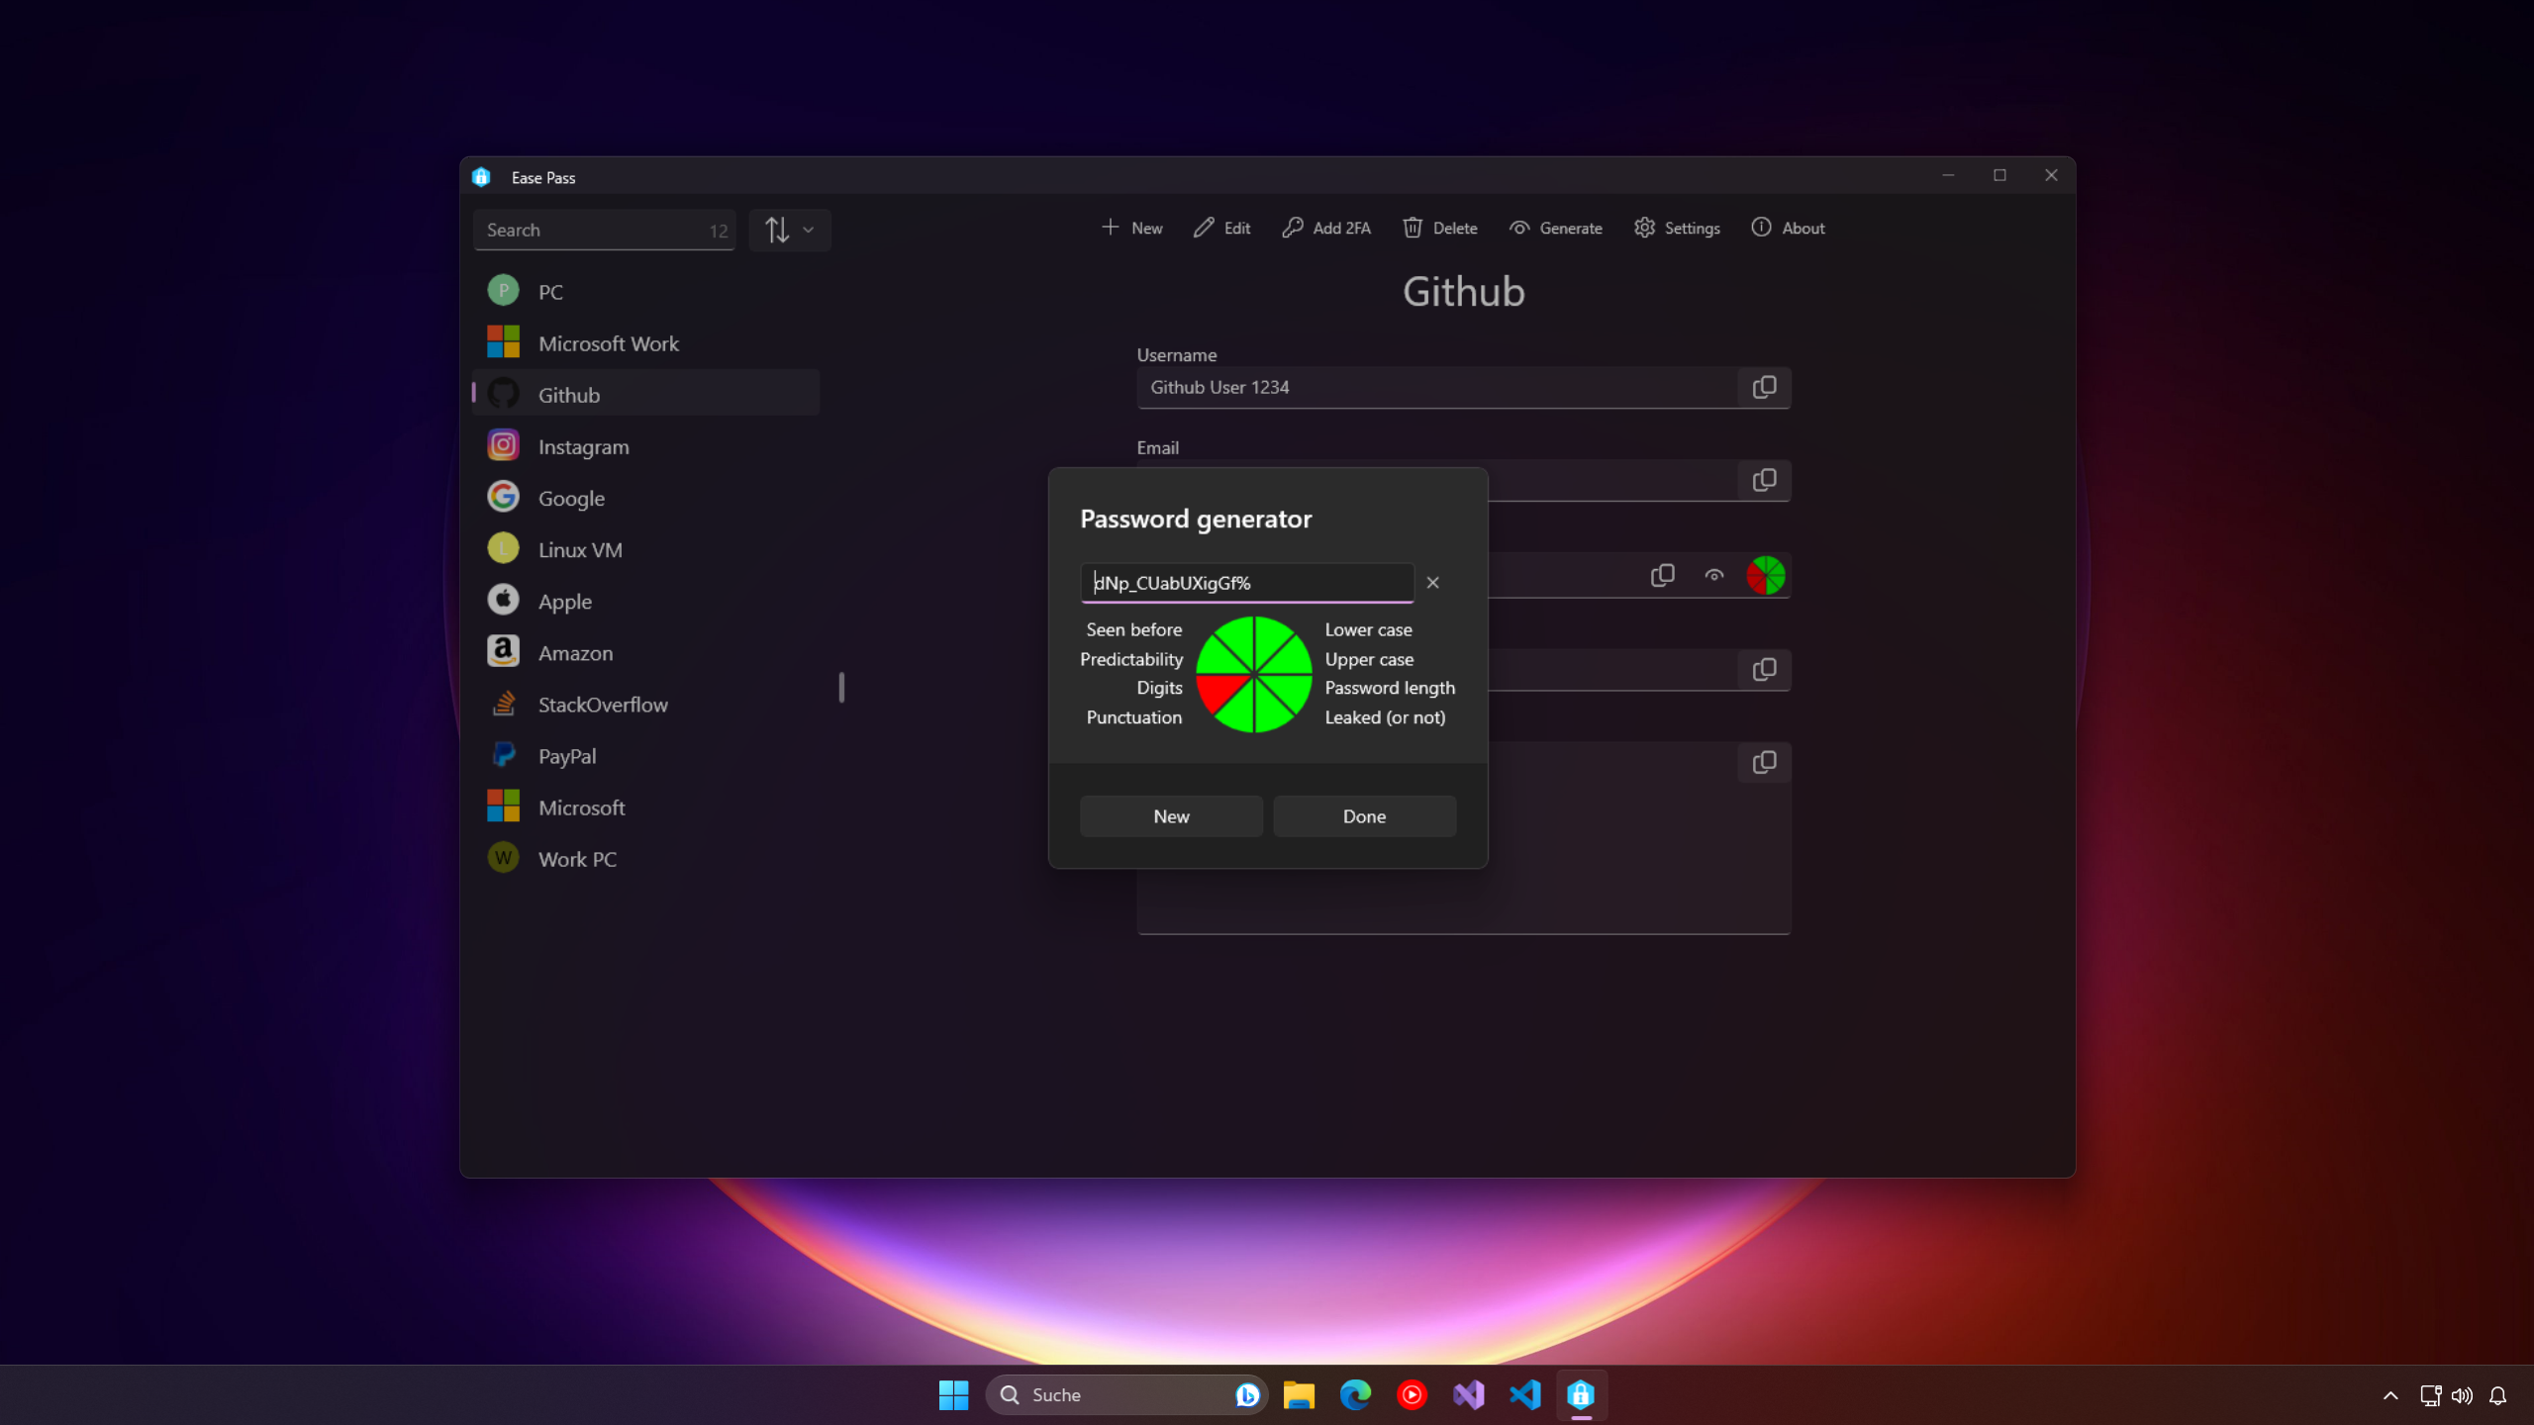Click the Add 2FA key icon

[x=1292, y=228]
